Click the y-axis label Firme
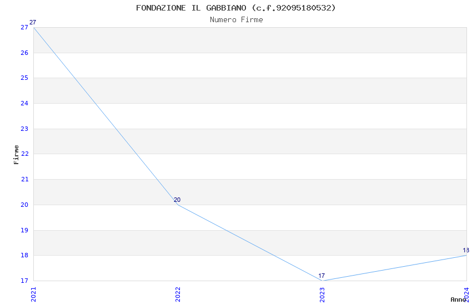The image size is (472, 305). point(16,155)
